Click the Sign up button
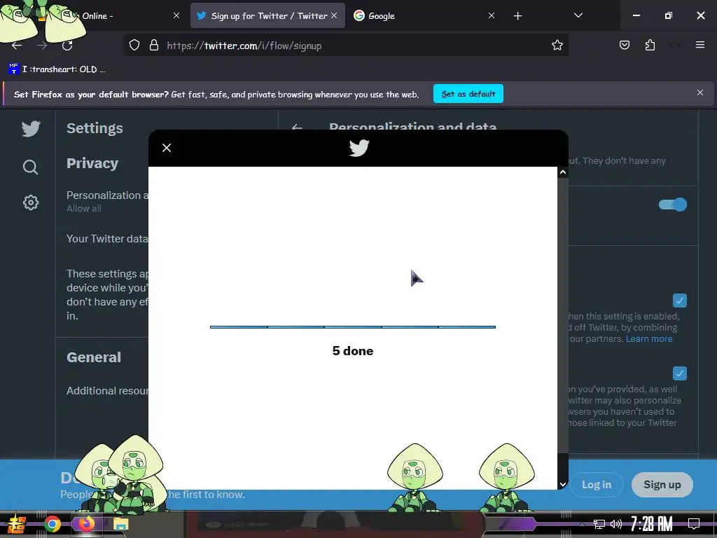This screenshot has height=538, width=717. [x=662, y=485]
